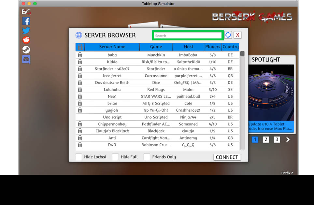Select the Red Flags game cell
The width and height of the screenshot is (314, 205).
(156, 89)
